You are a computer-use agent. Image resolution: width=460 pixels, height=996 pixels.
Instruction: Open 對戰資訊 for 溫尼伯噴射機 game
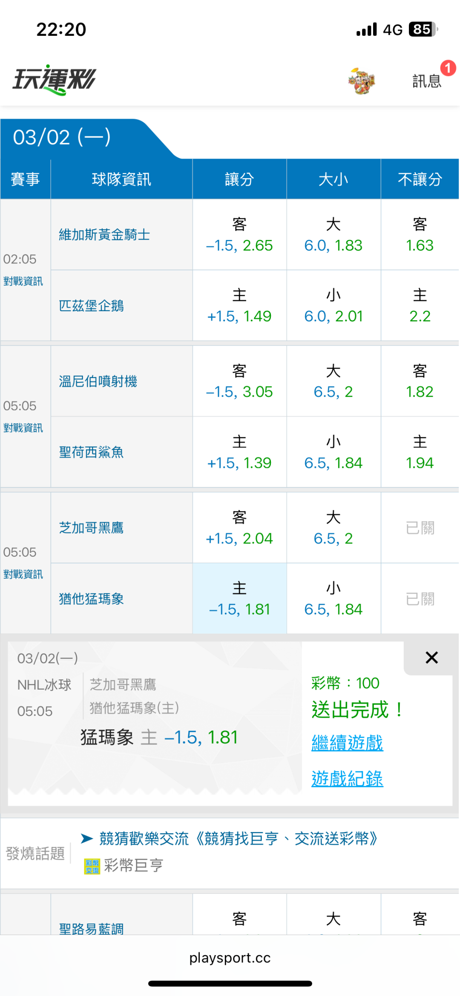[23, 428]
